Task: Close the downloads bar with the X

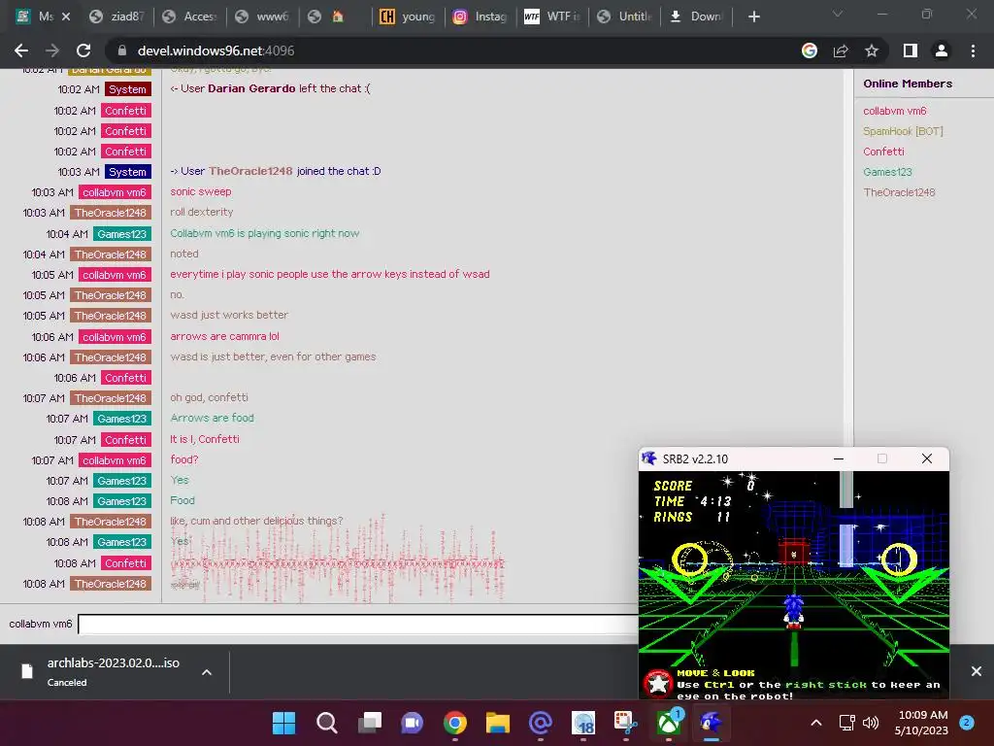Action: pos(977,671)
